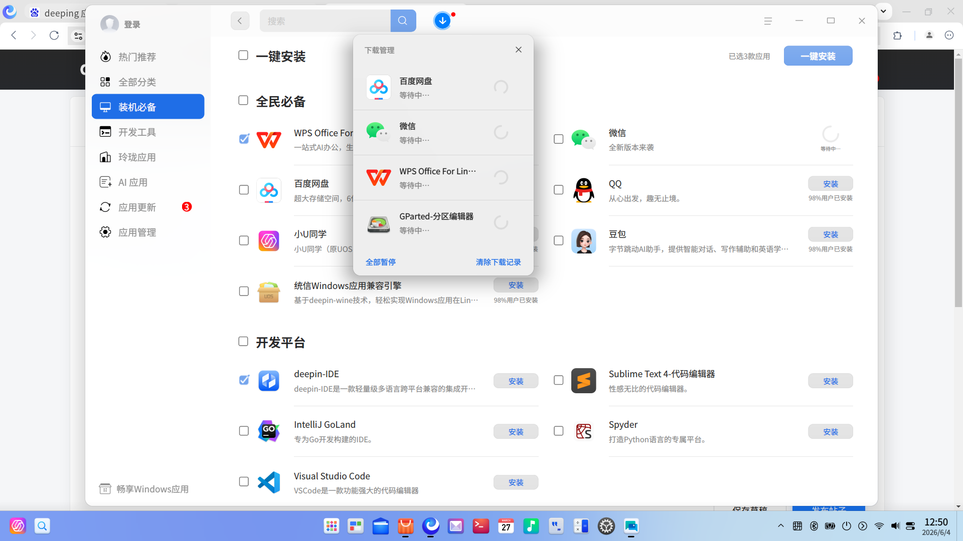This screenshot has width=963, height=541.
Task: Click the 百度网盘 icon in download list
Action: [x=379, y=87]
